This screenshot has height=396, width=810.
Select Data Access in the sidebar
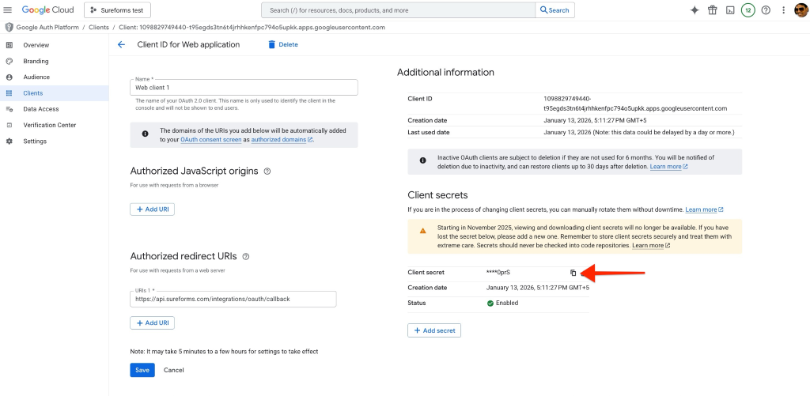[40, 109]
